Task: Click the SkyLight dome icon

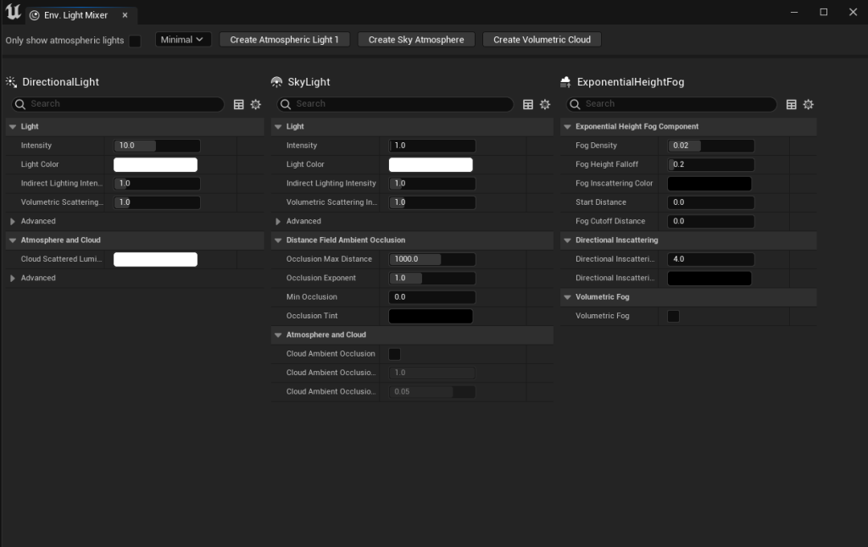Action: (x=277, y=82)
